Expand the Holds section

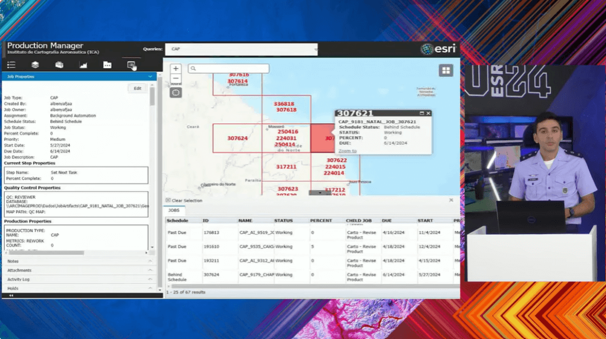pyautogui.click(x=79, y=288)
